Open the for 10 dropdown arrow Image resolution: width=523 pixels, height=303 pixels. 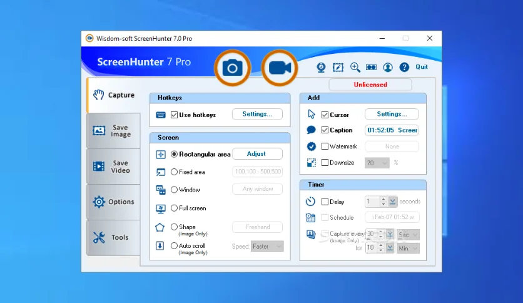[x=390, y=248]
